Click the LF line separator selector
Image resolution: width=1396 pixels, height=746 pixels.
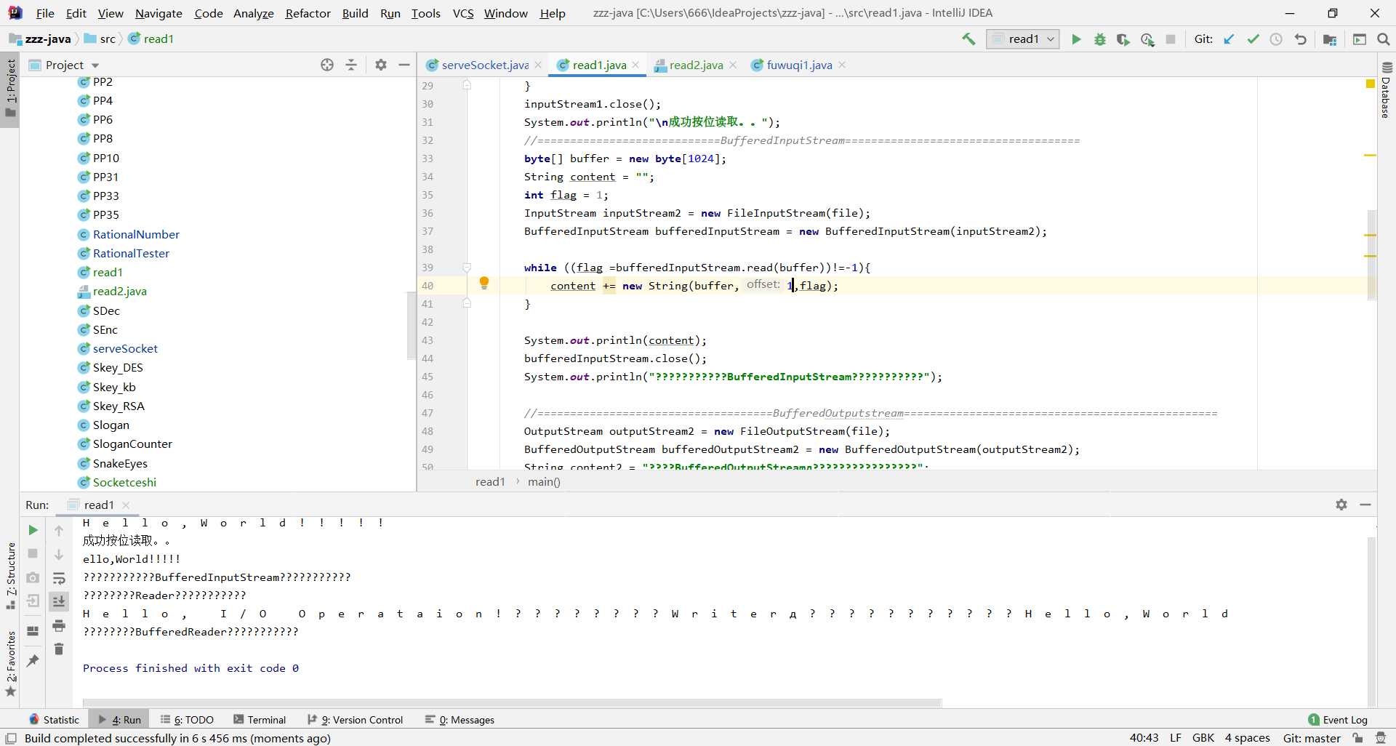click(x=1176, y=738)
